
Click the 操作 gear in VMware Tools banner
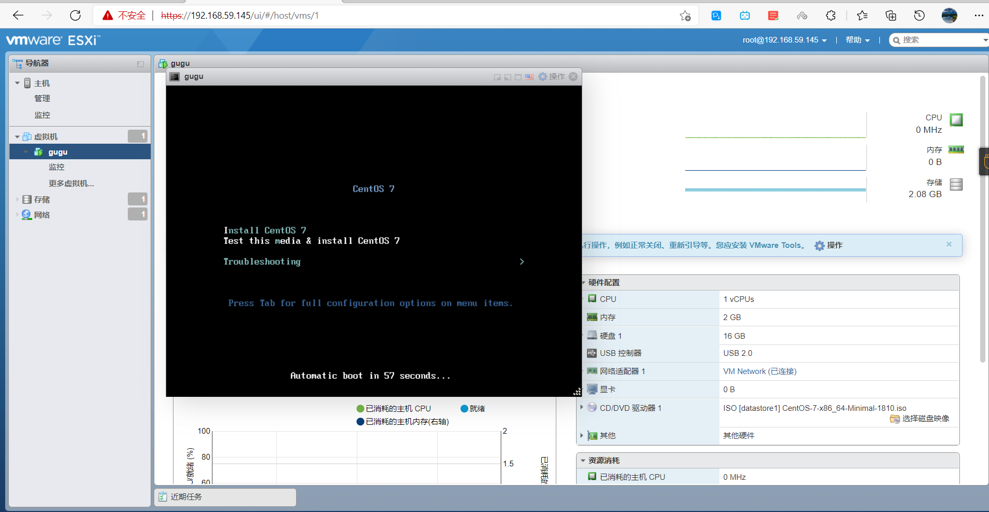tap(828, 245)
